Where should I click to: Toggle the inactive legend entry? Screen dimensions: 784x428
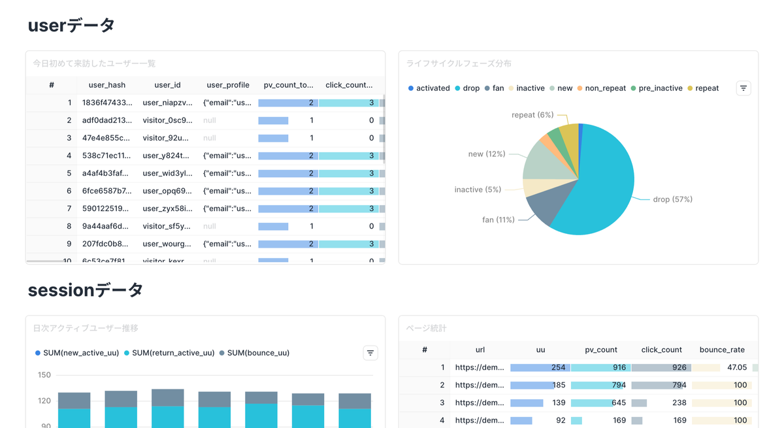527,88
